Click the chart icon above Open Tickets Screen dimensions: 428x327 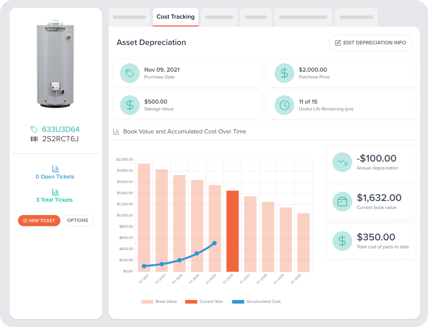[55, 169]
